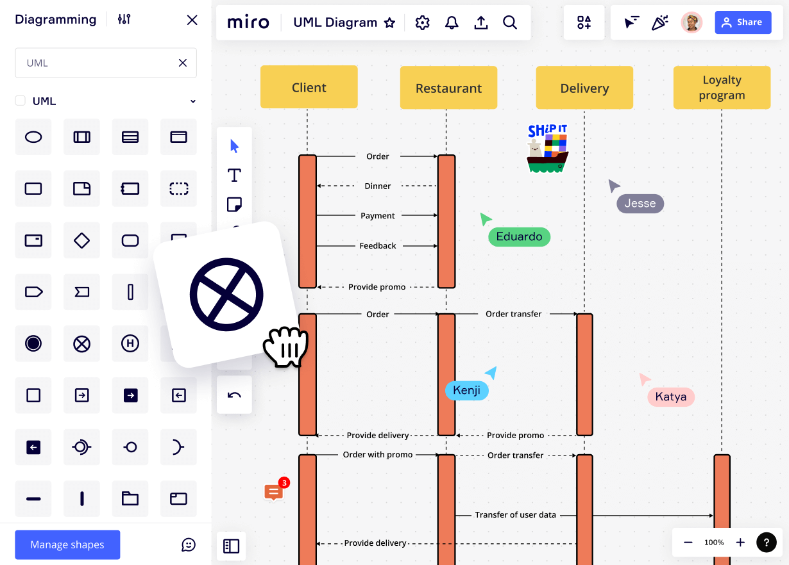Select the UML decision diamond shape
Screen dimensions: 789x565
(81, 240)
